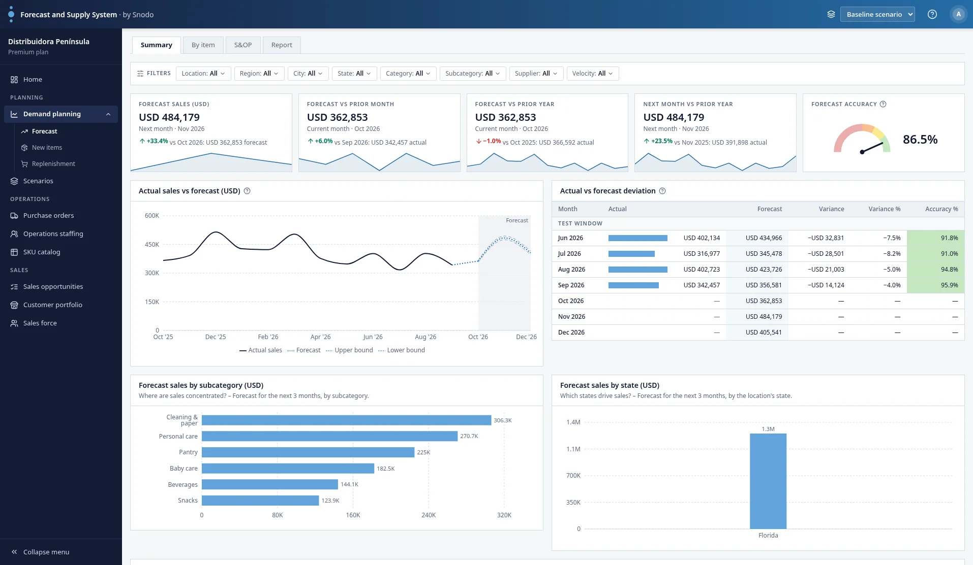Open the City filter dropdown
The image size is (973, 565).
coord(308,74)
